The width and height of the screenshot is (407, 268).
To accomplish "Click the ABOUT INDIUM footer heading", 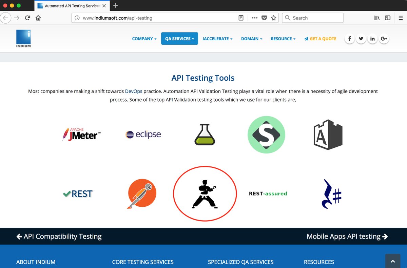I will tap(36, 262).
